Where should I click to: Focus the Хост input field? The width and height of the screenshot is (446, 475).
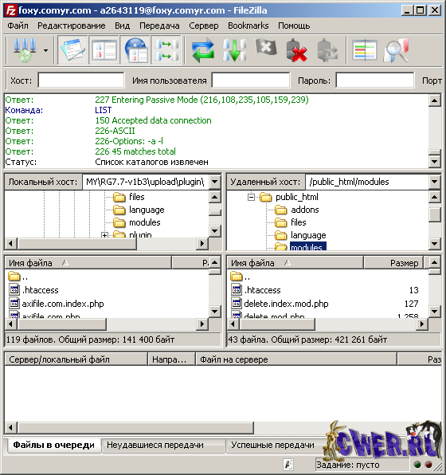click(x=81, y=80)
